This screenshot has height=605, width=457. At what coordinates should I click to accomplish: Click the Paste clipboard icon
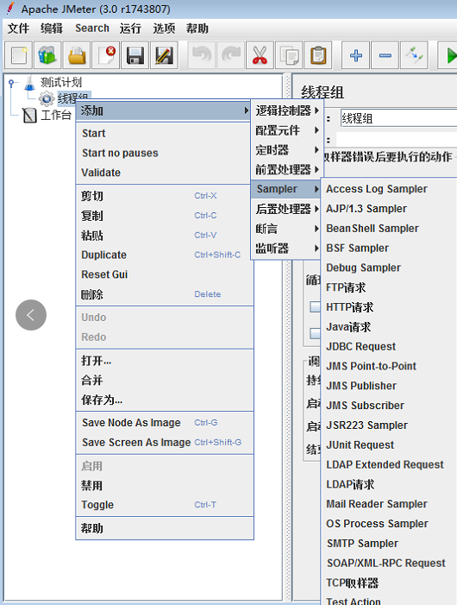[318, 55]
